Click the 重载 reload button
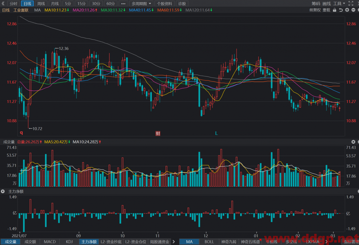 [x=326, y=10]
